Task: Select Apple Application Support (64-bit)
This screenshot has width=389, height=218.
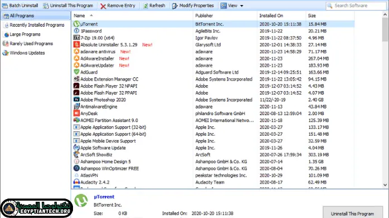Action: coord(113,134)
